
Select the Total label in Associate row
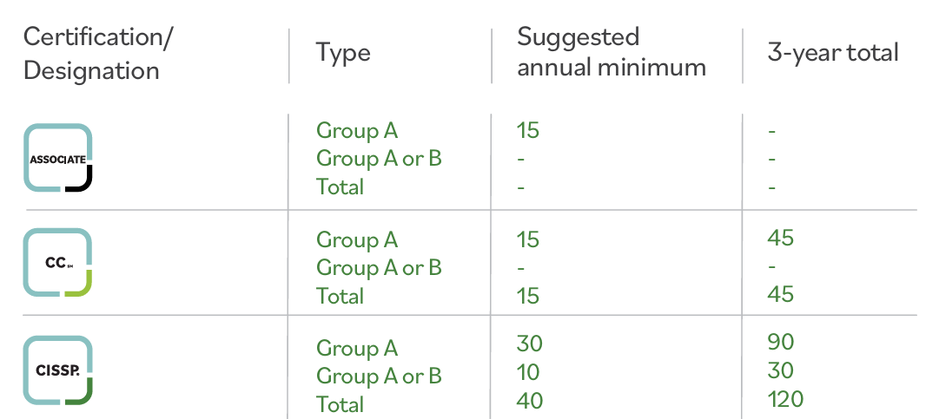(340, 187)
